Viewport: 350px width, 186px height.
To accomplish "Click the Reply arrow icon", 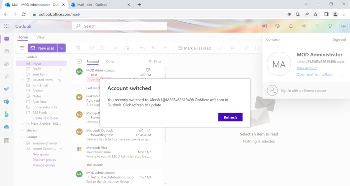I will tap(143, 48).
